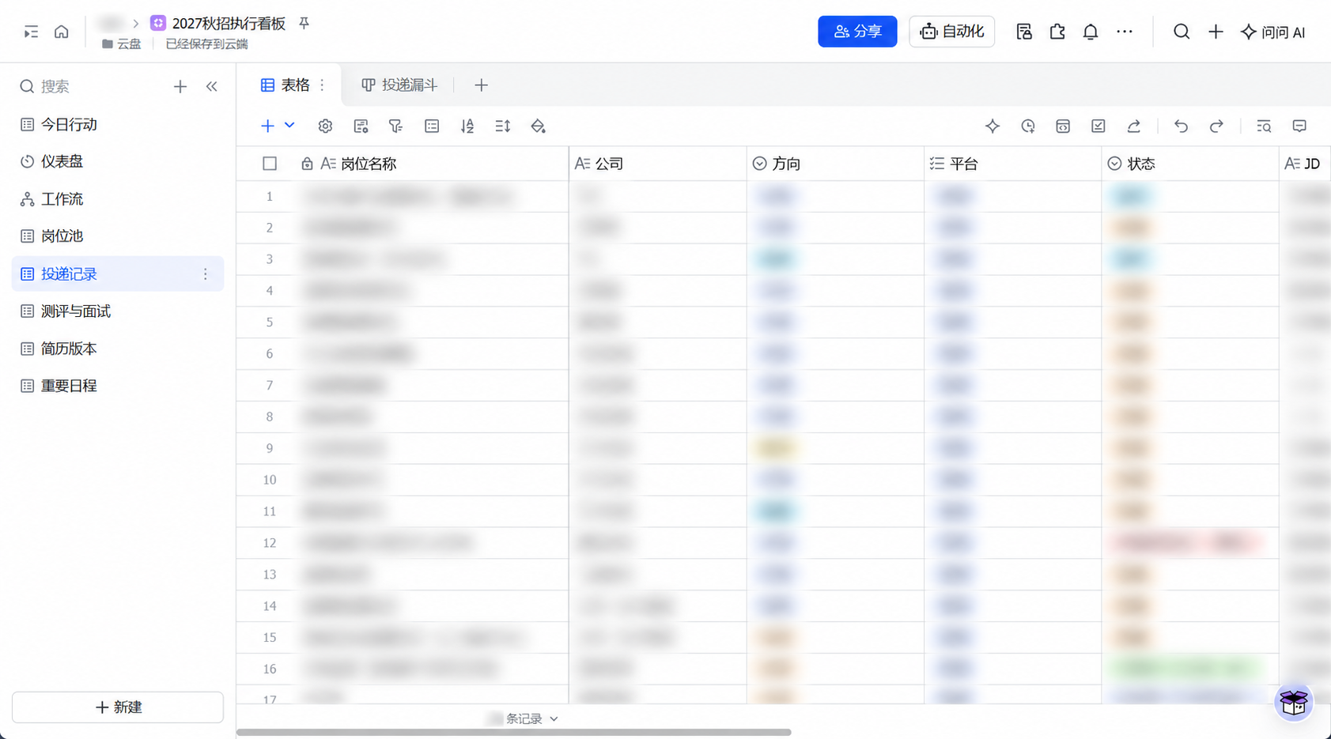The image size is (1331, 739).
Task: Click the undo arrow icon
Action: pyautogui.click(x=1181, y=126)
